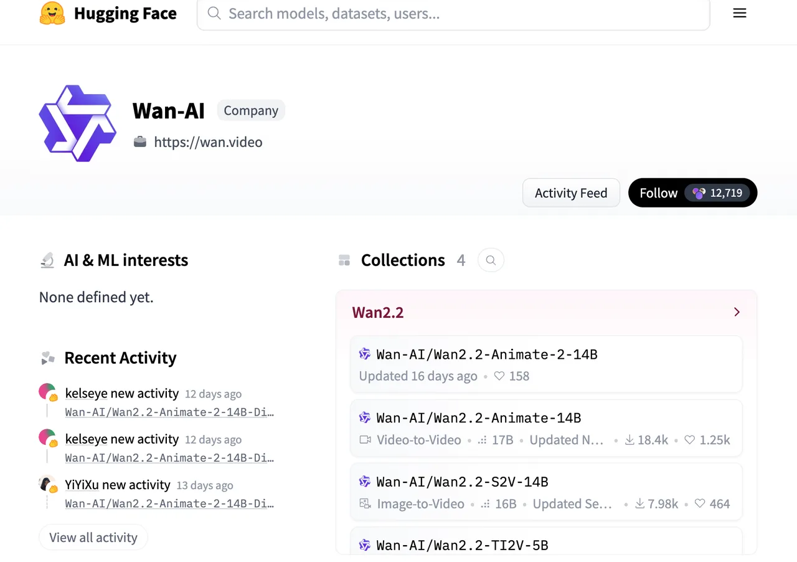The image size is (797, 562).
Task: Open the Wan2.2 collection title
Action: (x=378, y=312)
